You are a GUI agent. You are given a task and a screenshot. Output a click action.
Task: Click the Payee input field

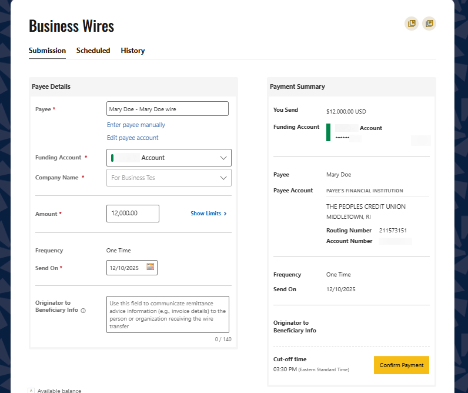[168, 109]
